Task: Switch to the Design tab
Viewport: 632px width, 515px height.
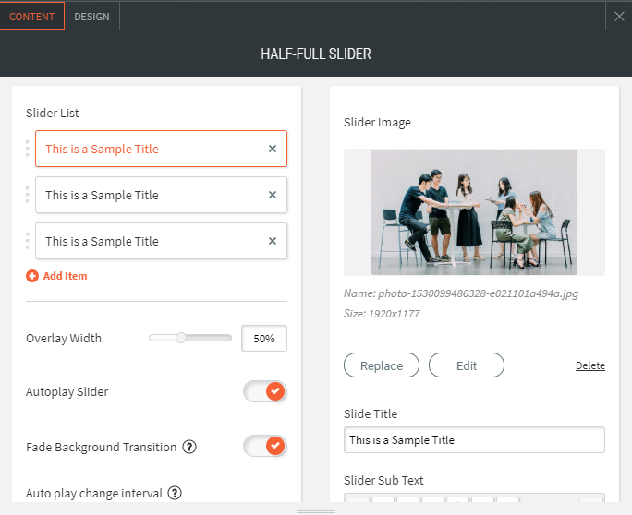Action: click(x=91, y=17)
